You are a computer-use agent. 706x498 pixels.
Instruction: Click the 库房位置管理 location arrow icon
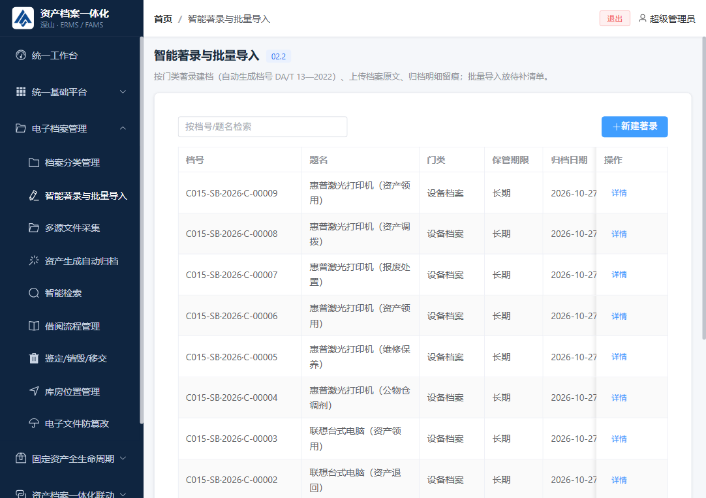click(x=34, y=391)
